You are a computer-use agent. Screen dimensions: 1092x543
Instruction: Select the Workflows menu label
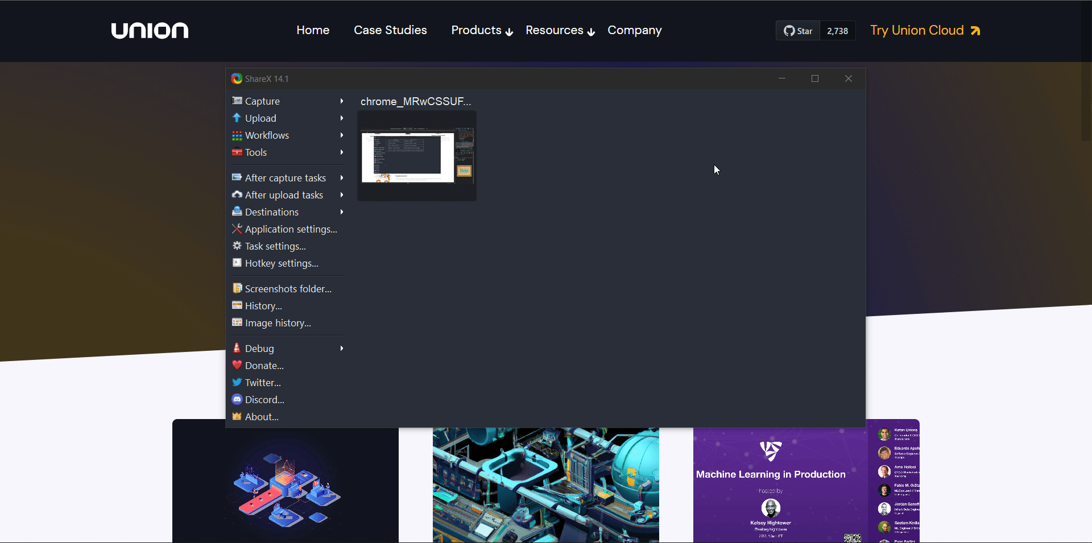tap(267, 135)
